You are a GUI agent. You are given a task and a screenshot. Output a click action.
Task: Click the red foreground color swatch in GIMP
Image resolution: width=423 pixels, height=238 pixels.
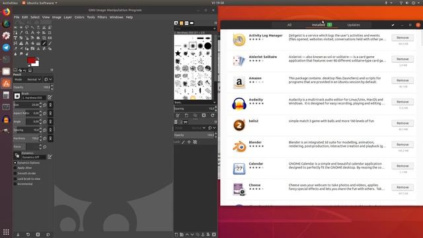(x=31, y=60)
